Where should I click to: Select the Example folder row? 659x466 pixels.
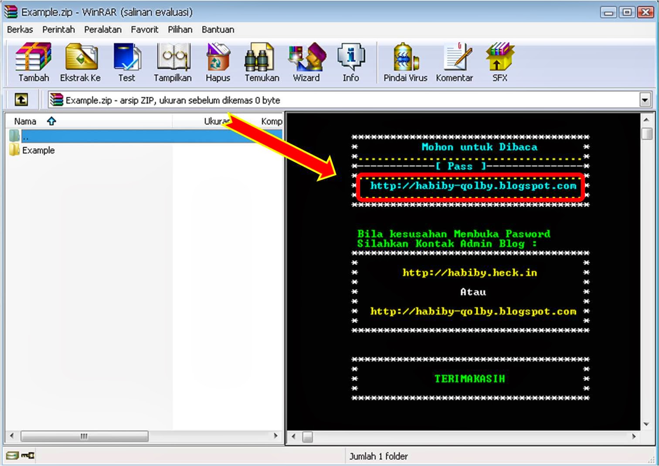tap(145, 150)
